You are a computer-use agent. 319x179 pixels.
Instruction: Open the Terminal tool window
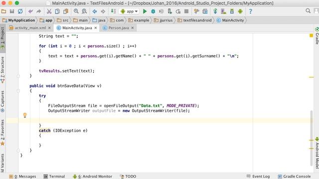[x=54, y=177]
